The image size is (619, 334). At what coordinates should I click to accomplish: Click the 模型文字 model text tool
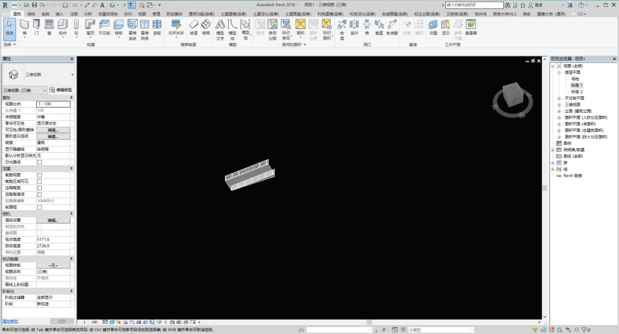[x=220, y=30]
